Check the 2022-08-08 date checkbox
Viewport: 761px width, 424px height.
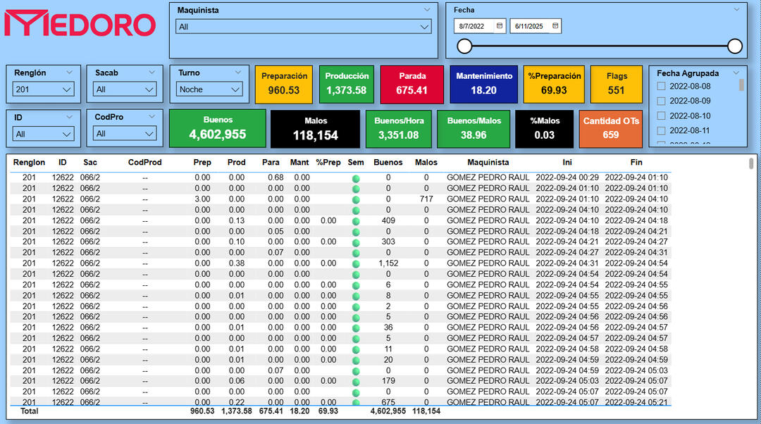pos(661,87)
